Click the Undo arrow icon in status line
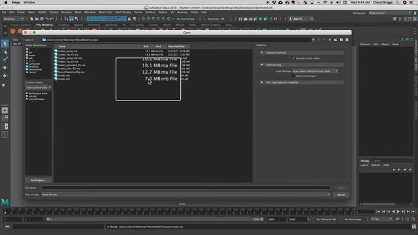418x235 pixels. coord(47,19)
